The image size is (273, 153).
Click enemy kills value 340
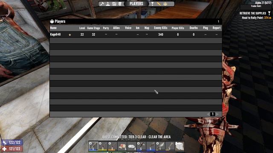coord(160,34)
